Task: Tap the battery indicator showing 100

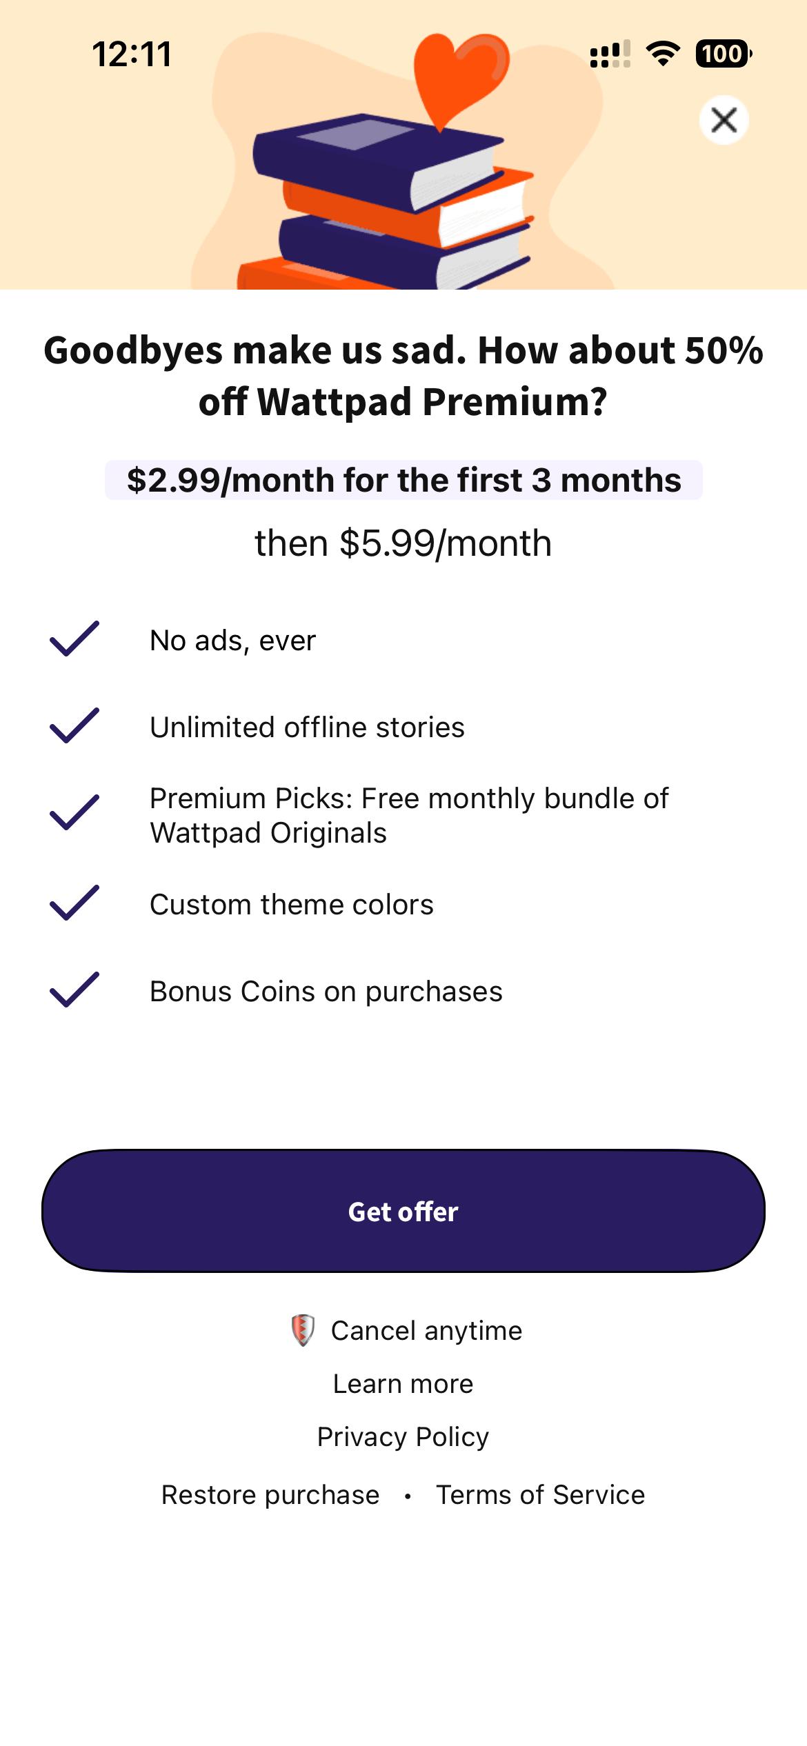Action: pyautogui.click(x=723, y=54)
